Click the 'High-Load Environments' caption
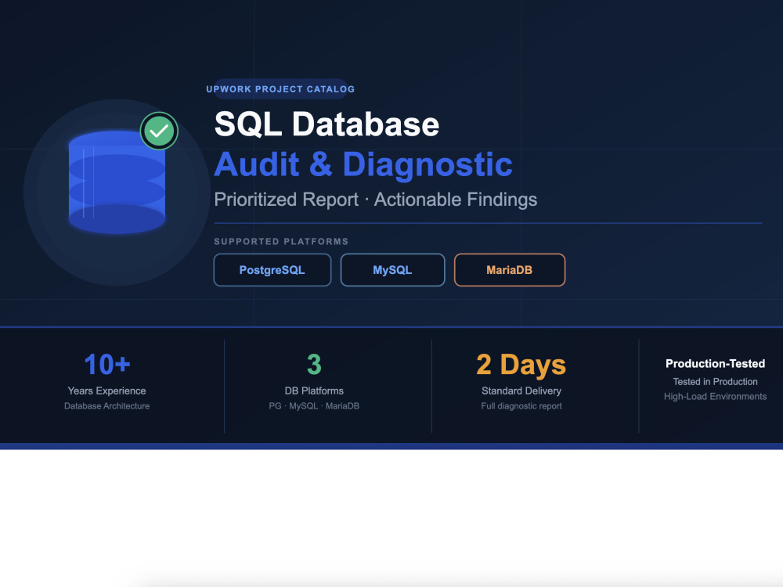783x587 pixels. [x=715, y=397]
